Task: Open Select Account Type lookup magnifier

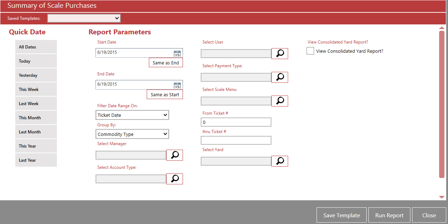Action: point(175,179)
